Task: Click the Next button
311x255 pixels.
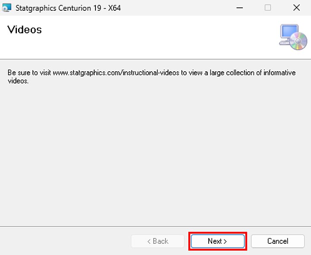Action: tap(218, 241)
